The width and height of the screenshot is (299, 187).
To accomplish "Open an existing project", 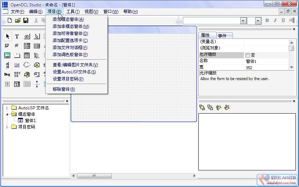I will point(18,20).
